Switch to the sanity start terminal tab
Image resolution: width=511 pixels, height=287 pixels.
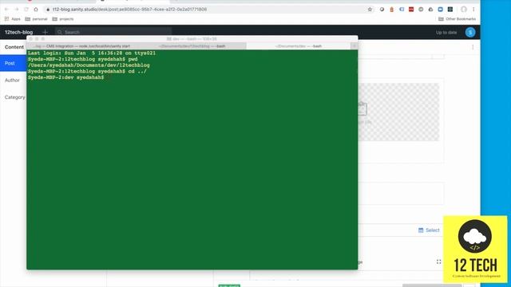(82, 46)
